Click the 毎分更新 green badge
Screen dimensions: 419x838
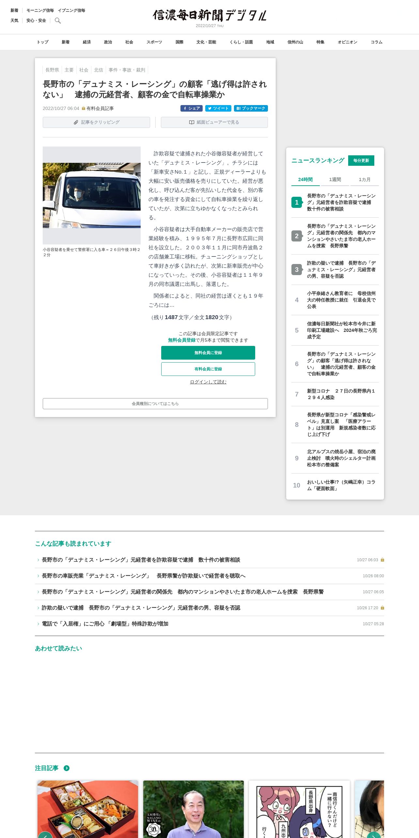point(361,161)
